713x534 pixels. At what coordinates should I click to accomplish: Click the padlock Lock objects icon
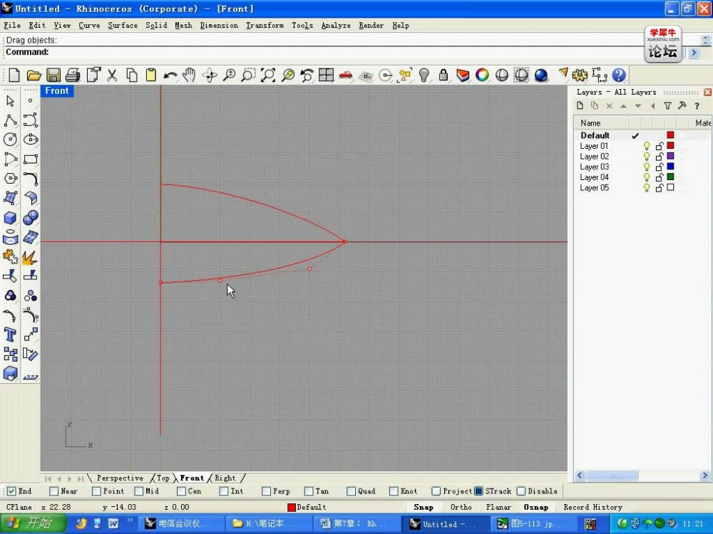pos(443,75)
